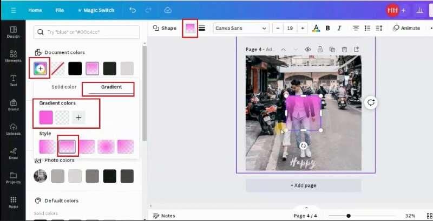
Task: Open Magic Switch
Action: click(96, 10)
